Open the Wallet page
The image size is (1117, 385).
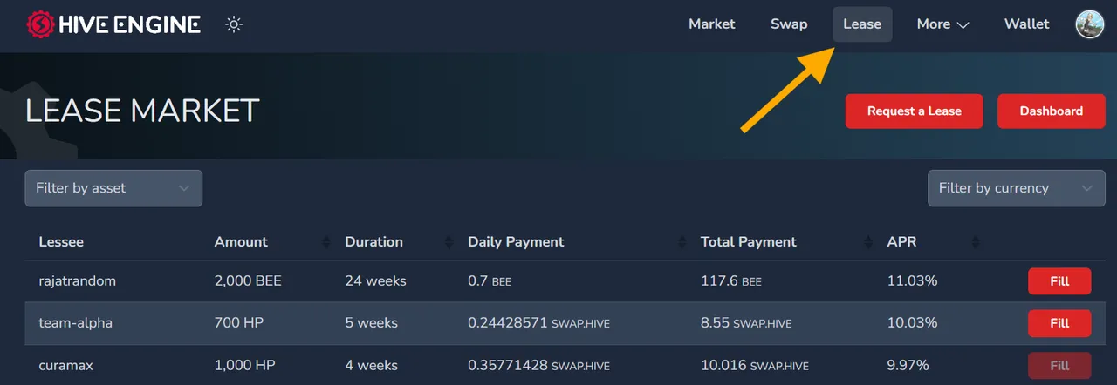[1027, 24]
